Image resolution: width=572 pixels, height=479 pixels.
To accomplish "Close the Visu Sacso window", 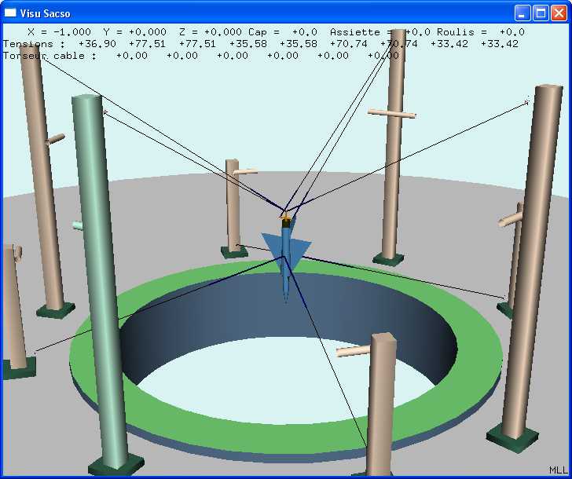I will [559, 13].
